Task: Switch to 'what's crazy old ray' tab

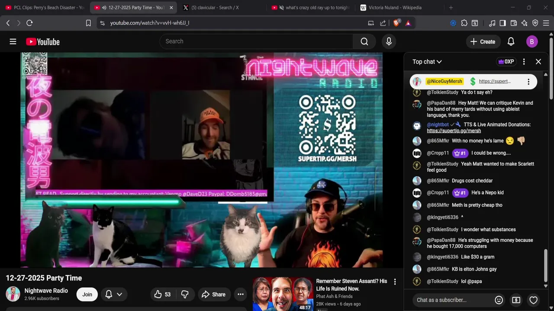Action: (309, 8)
